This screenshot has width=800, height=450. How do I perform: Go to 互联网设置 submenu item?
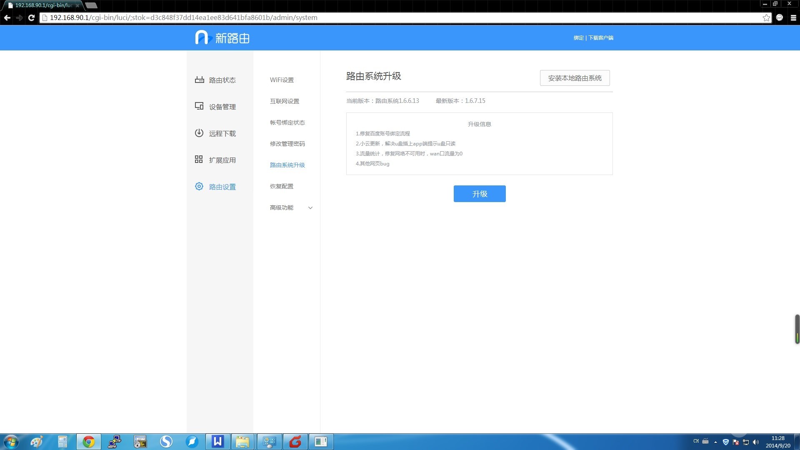click(x=285, y=101)
